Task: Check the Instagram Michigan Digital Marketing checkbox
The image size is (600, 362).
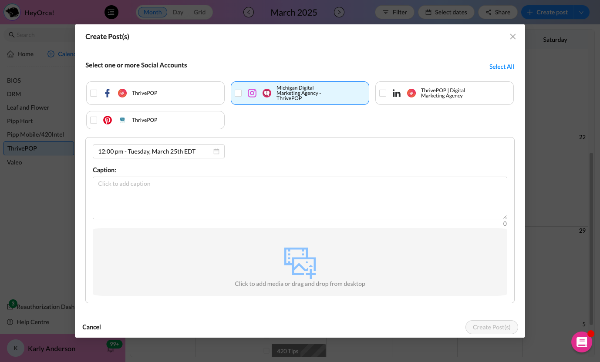Action: click(238, 93)
